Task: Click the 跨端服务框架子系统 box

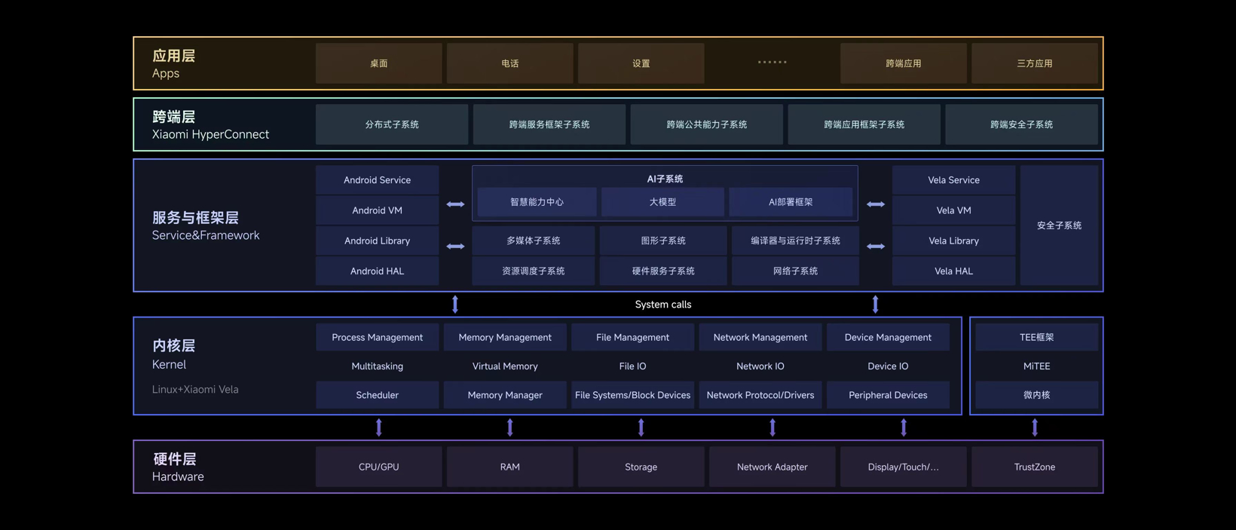Action: 549,124
